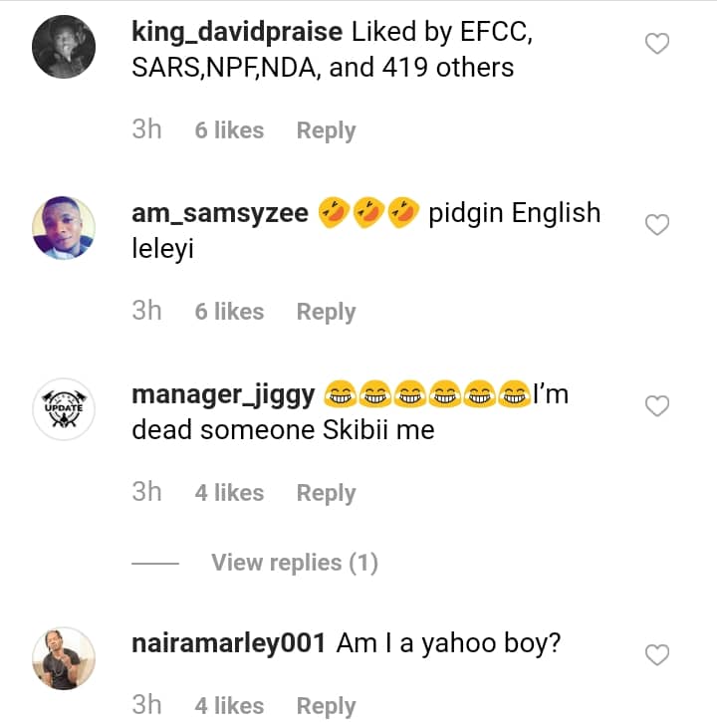Like king_davidpraise's comment with the heart
The width and height of the screenshot is (717, 723).
pyautogui.click(x=657, y=44)
